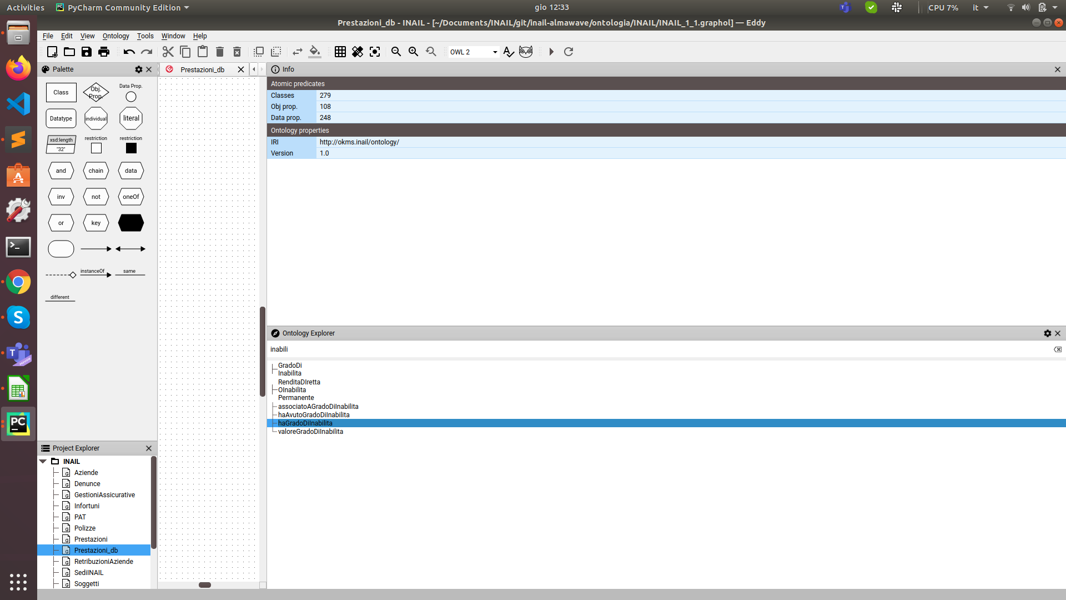This screenshot has width=1066, height=600.
Task: Clear the 'inabili' search field
Action: tap(1058, 349)
